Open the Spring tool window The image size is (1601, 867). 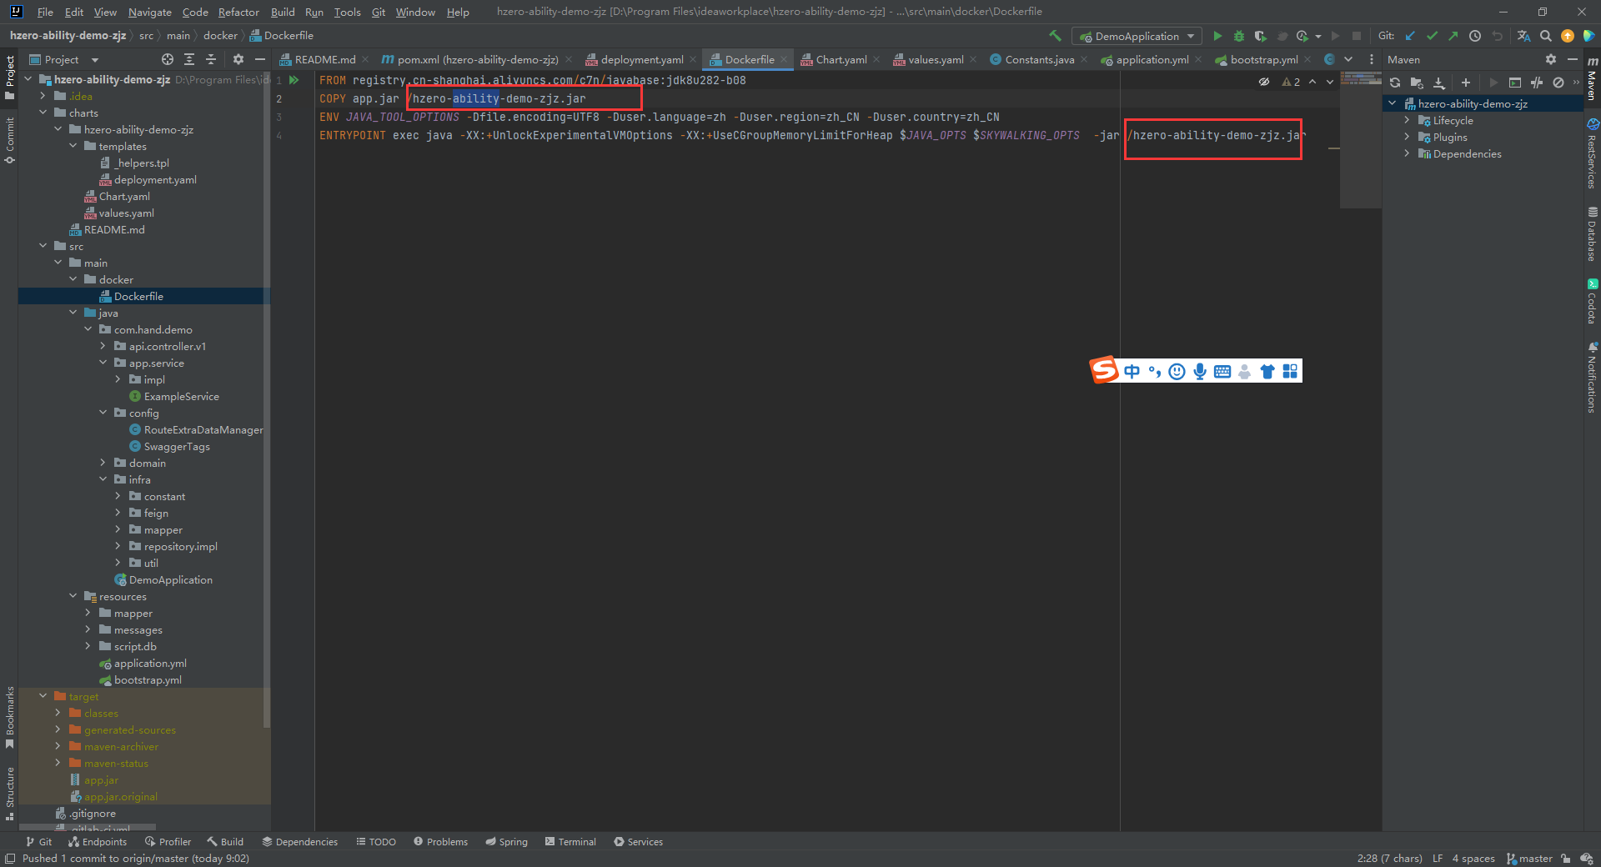(x=506, y=842)
